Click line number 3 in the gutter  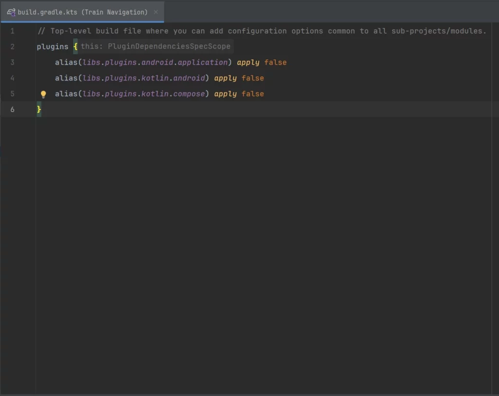[x=12, y=62]
